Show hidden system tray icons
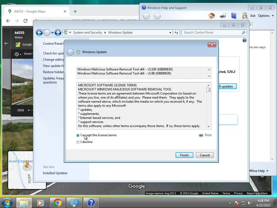Viewport: 277px width, 208px height. coord(230,203)
